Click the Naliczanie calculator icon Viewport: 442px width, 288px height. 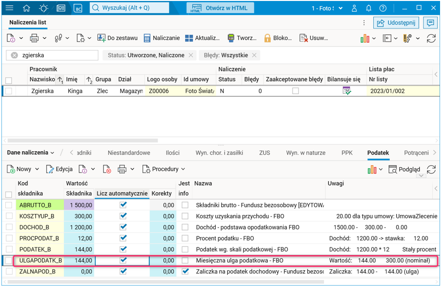(147, 38)
